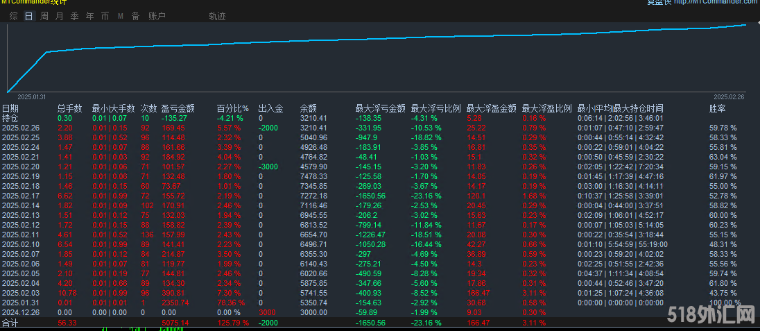Click the floating profit value 120.1
The height and width of the screenshot is (331, 760).
(x=474, y=196)
